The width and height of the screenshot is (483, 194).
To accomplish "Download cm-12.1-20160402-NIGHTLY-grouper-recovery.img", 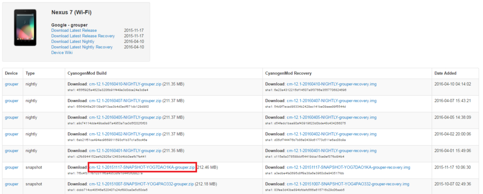I will coord(332,134).
